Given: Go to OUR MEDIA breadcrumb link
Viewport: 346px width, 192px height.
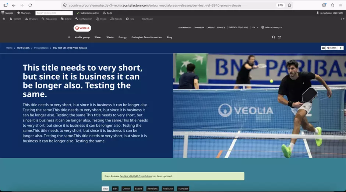Looking at the screenshot, I should point(23,48).
